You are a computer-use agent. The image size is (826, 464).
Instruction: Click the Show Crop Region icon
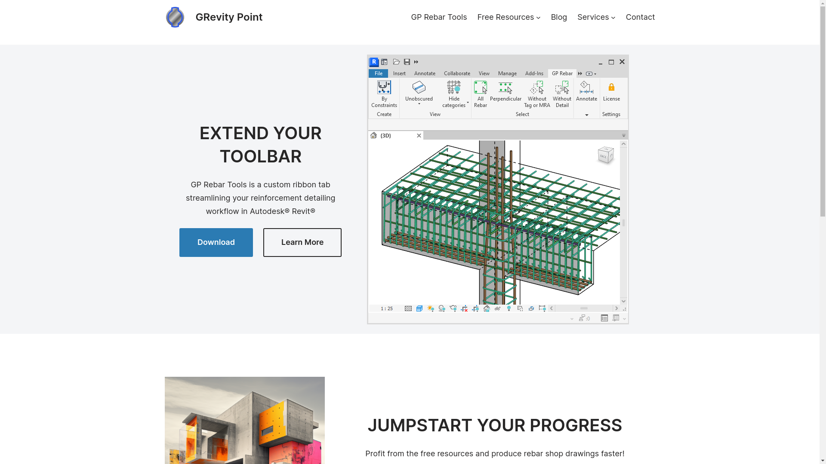point(475,308)
